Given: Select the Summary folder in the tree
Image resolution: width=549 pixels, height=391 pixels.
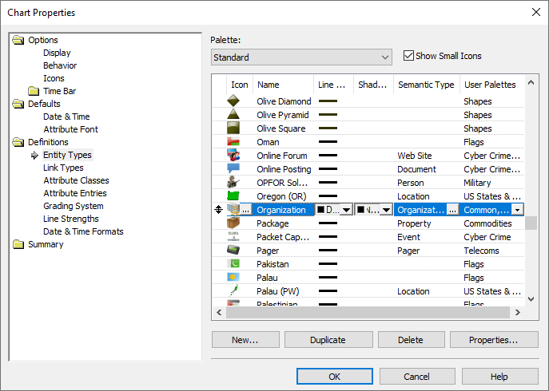Looking at the screenshot, I should tap(46, 244).
